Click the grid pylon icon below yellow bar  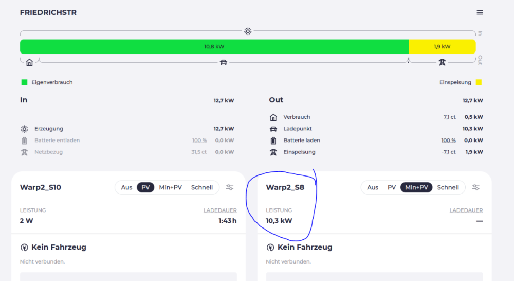pyautogui.click(x=442, y=62)
